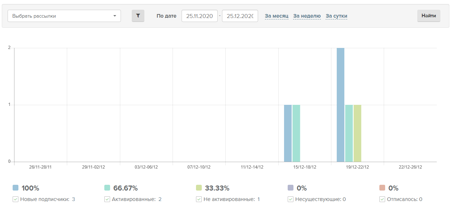
Task: Select the 'За неделю' period link
Action: click(x=307, y=16)
